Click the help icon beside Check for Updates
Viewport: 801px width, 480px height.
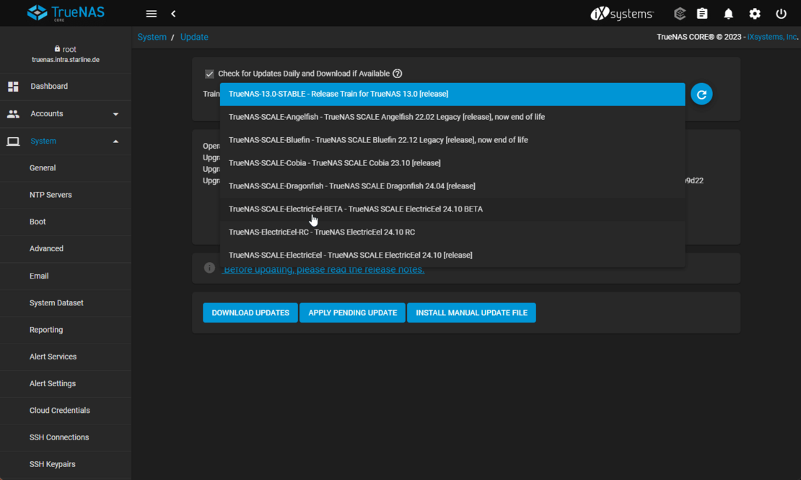click(398, 74)
